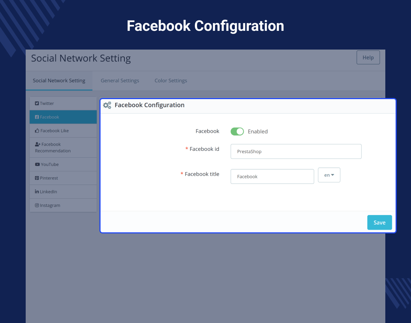Open the 'en' language dropdown
Image resolution: width=411 pixels, height=323 pixels.
329,175
